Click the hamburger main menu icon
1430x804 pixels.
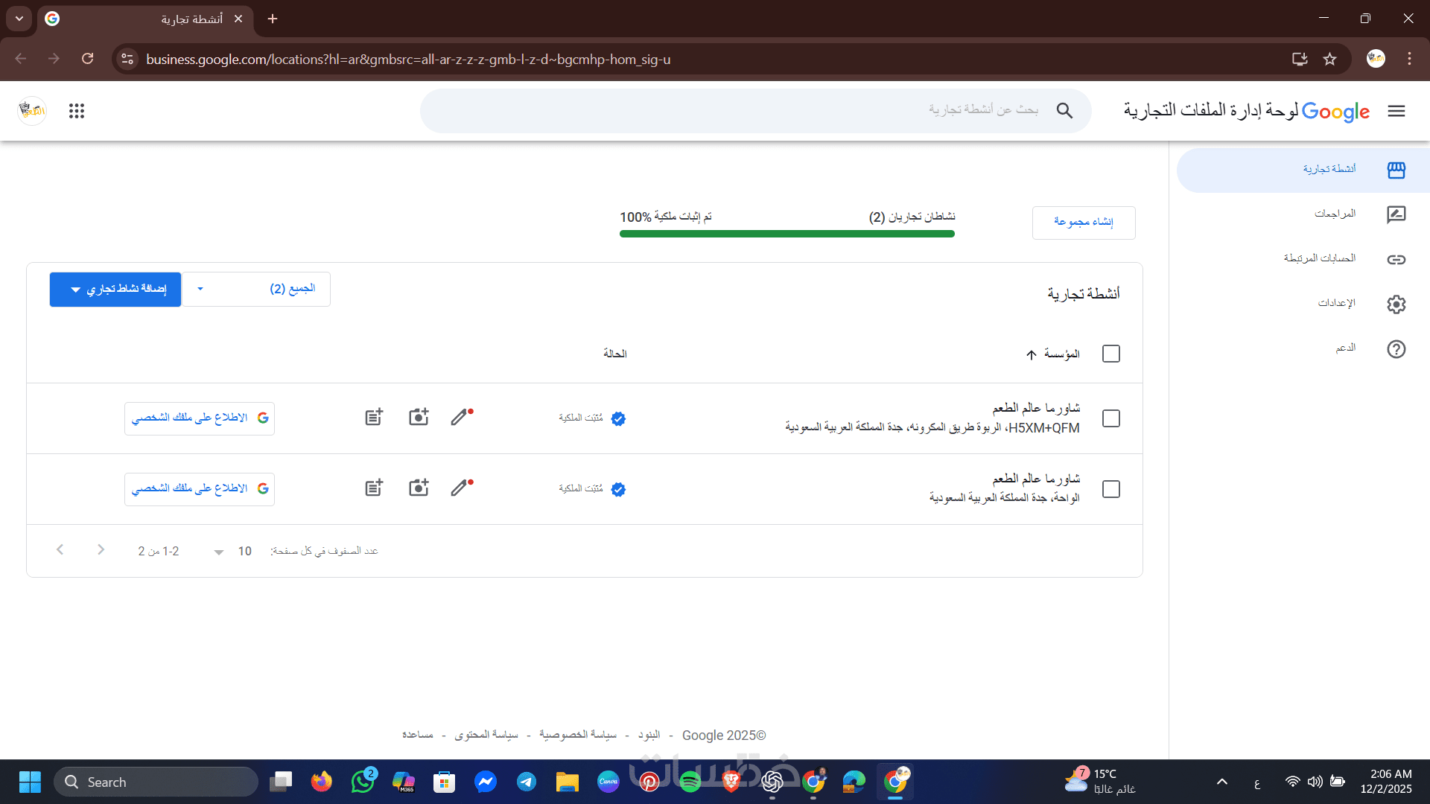click(1396, 111)
